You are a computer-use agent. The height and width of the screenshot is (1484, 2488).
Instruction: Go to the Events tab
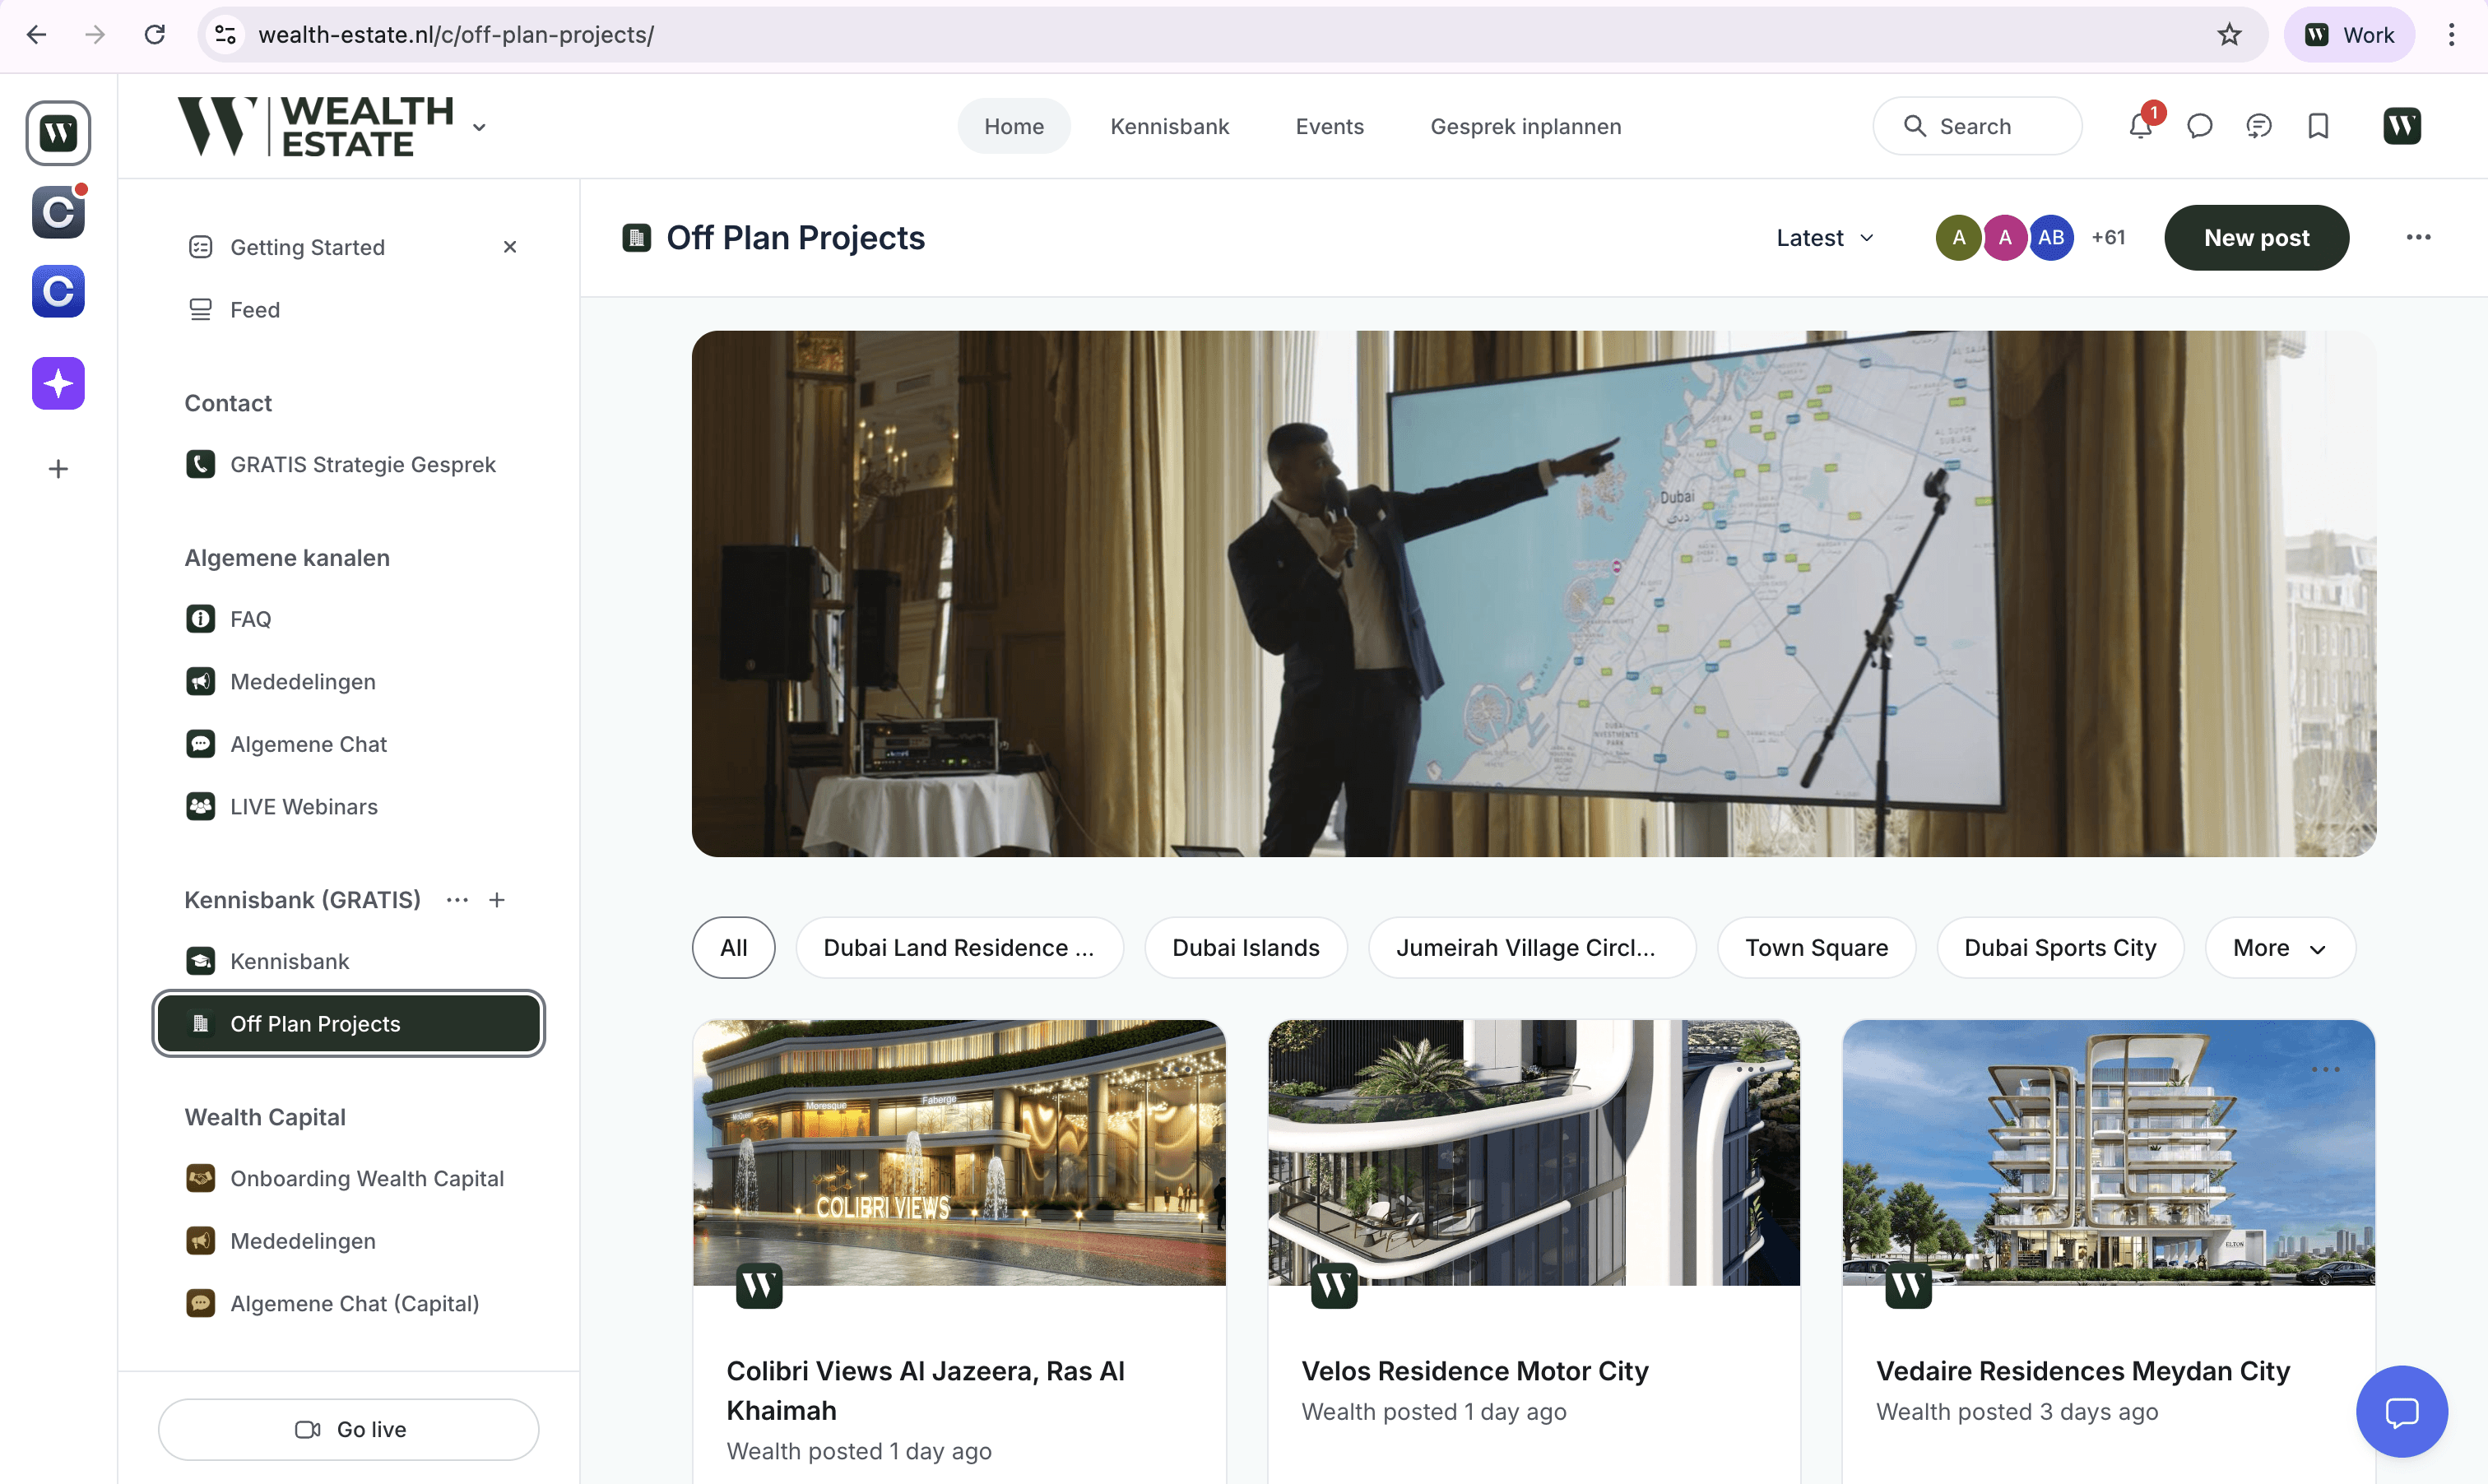click(x=1329, y=126)
